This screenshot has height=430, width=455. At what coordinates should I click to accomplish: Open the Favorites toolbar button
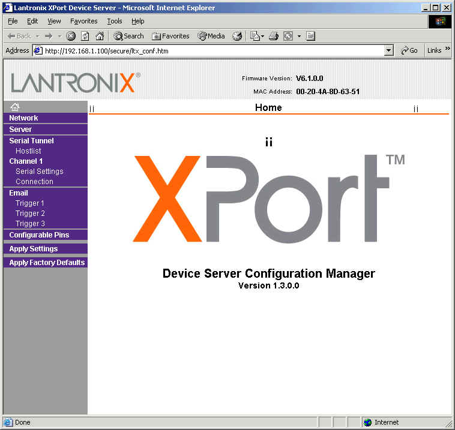pyautogui.click(x=170, y=36)
